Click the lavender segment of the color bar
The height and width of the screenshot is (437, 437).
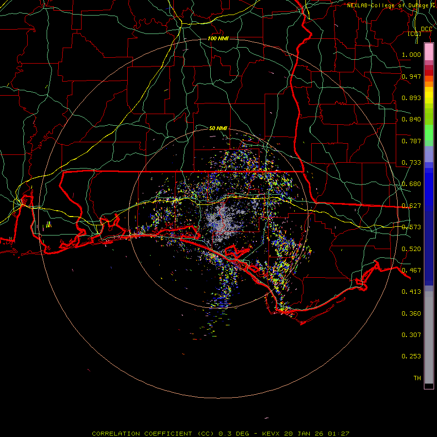pos(429,154)
